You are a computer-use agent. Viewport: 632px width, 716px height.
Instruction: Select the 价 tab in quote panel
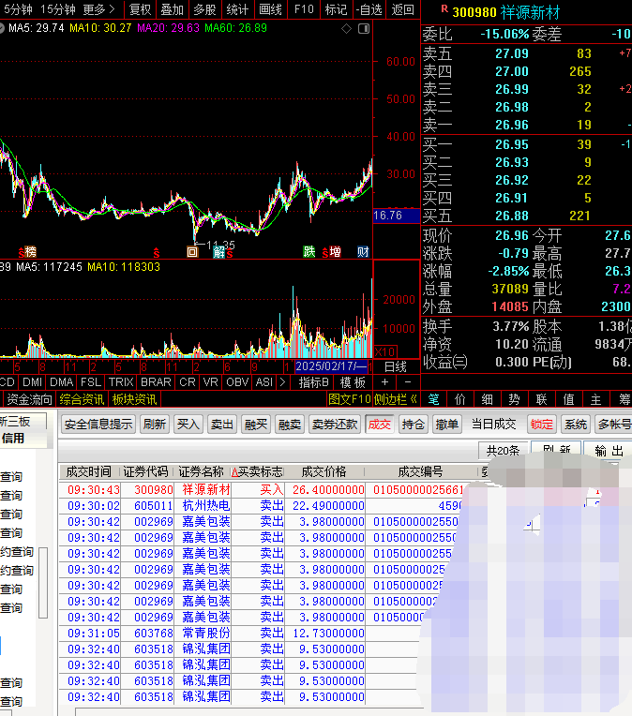click(460, 399)
